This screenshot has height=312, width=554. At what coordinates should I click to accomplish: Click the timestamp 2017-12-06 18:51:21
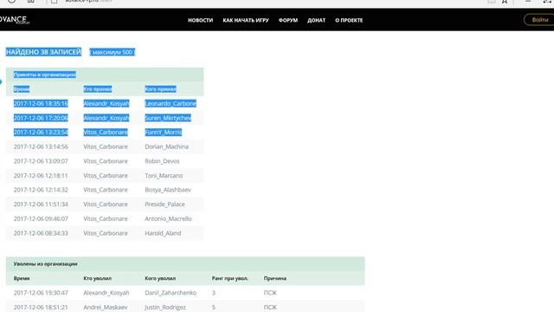coord(41,307)
